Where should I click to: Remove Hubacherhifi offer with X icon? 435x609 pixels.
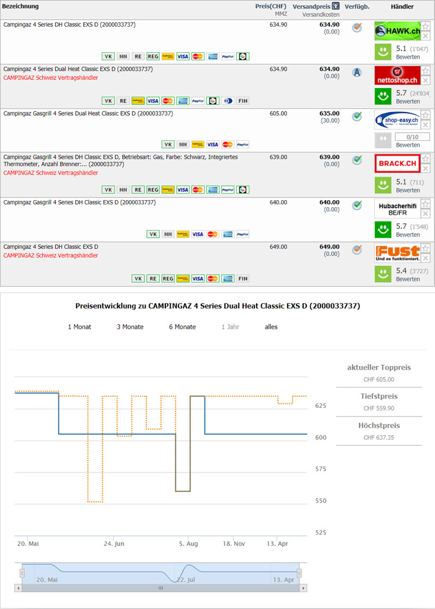(x=426, y=214)
